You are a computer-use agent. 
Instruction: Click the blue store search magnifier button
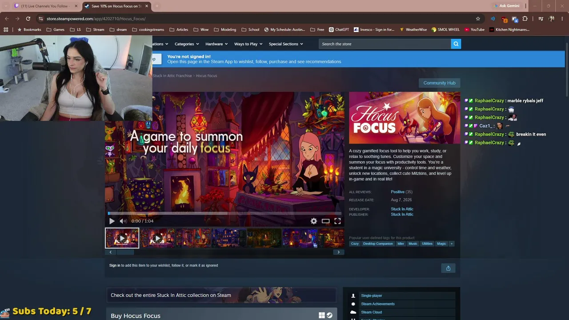456,44
